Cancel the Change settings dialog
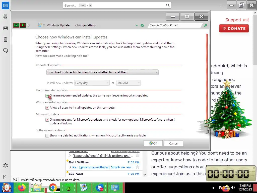This screenshot has width=257, height=193. (174, 143)
